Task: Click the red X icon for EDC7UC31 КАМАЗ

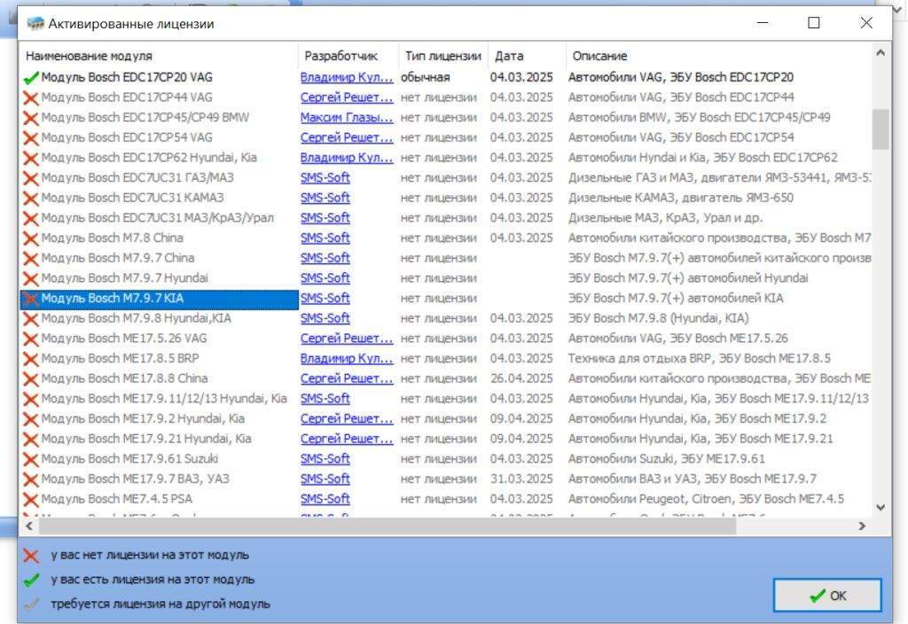Action: click(x=31, y=198)
